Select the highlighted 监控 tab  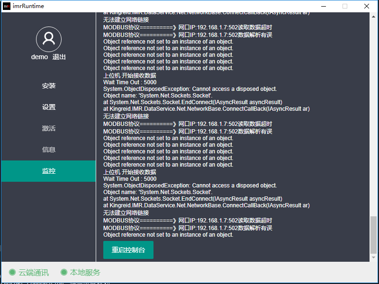pyautogui.click(x=49, y=171)
